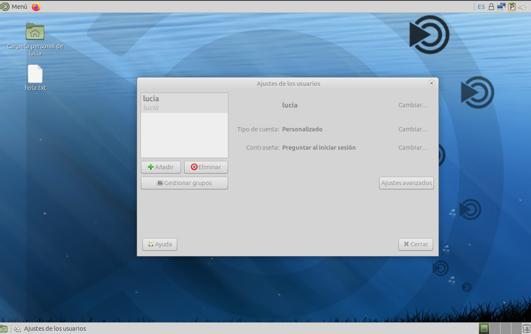Image resolution: width=531 pixels, height=334 pixels.
Task: Select the hola.txt file on desktop
Action: (x=35, y=74)
